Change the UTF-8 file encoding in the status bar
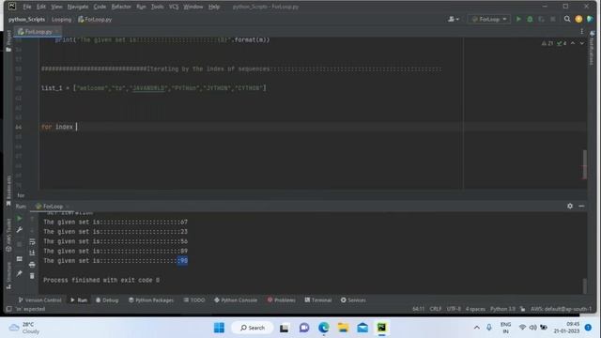This screenshot has height=338, width=601. point(454,309)
